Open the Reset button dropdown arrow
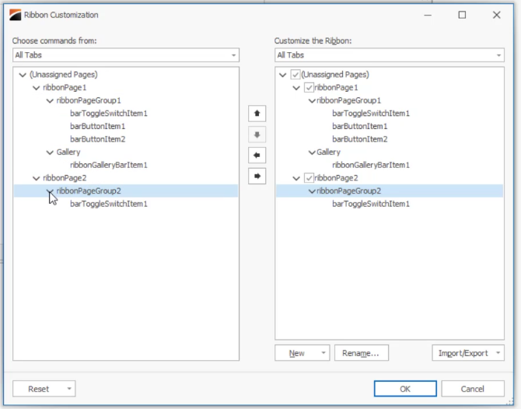Screen dimensions: 521x409 [69, 389]
